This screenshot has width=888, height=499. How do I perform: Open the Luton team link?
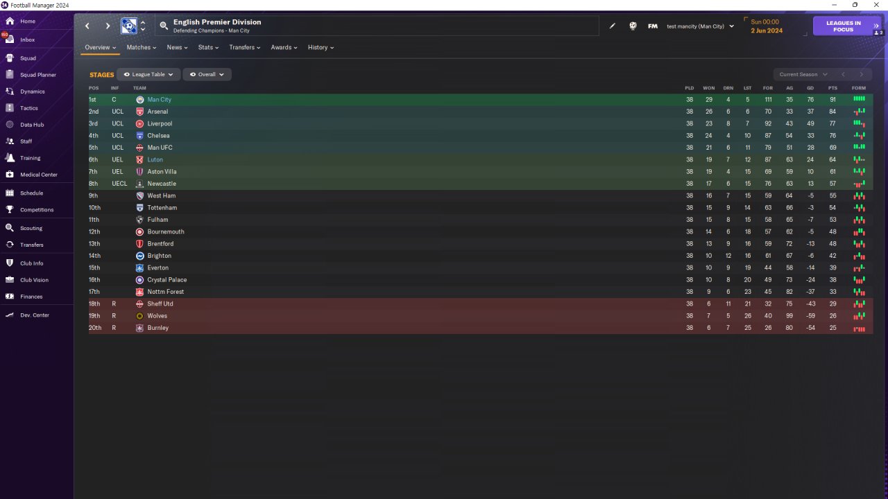(155, 160)
